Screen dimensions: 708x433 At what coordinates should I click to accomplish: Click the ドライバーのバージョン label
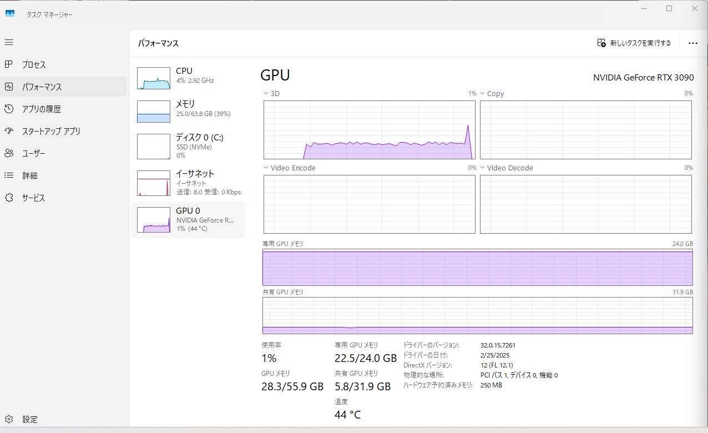click(x=431, y=345)
